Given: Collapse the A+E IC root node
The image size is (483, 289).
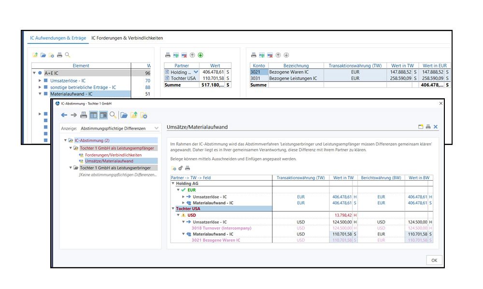Looking at the screenshot, I should pos(34,73).
